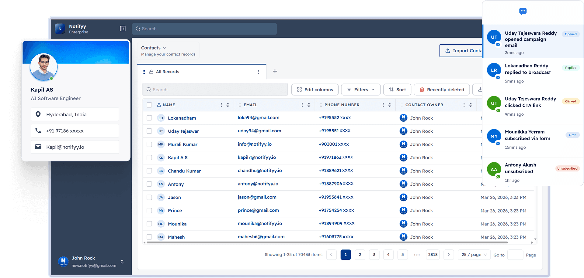Open the Email column options menu
This screenshot has height=278, width=584.
pos(302,105)
